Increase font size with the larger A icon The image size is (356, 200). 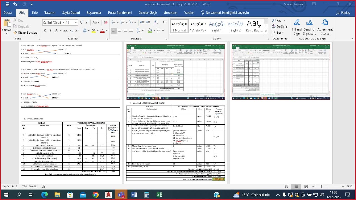tap(81, 22)
